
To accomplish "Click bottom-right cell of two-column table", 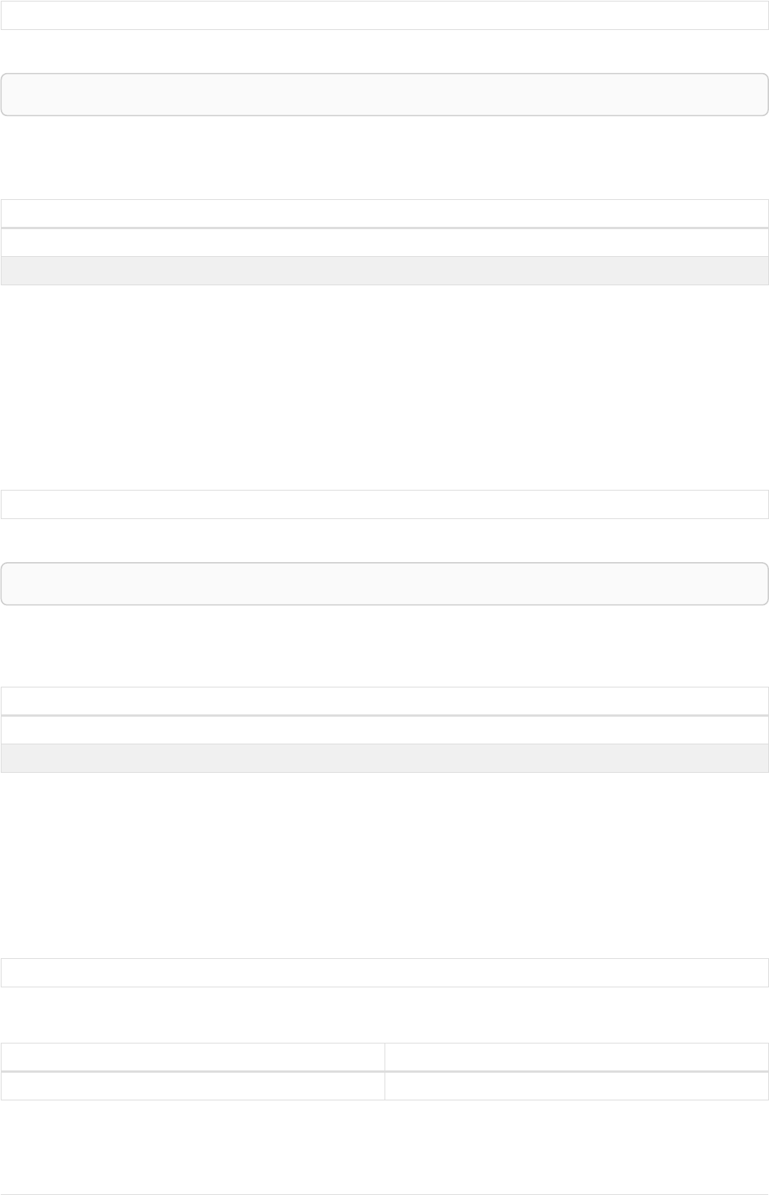I will 577,1086.
